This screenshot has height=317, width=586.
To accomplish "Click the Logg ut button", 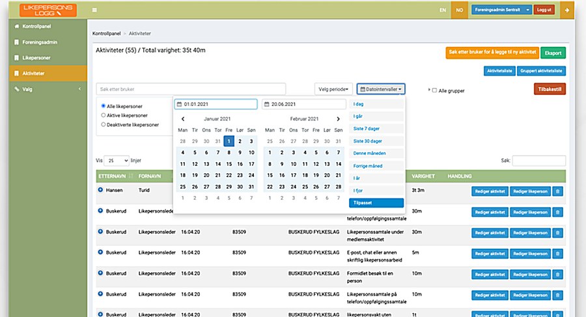I will point(544,10).
